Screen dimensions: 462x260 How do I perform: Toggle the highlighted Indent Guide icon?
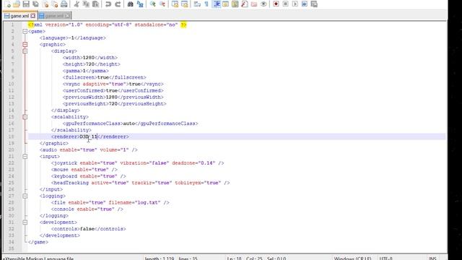(217, 4)
